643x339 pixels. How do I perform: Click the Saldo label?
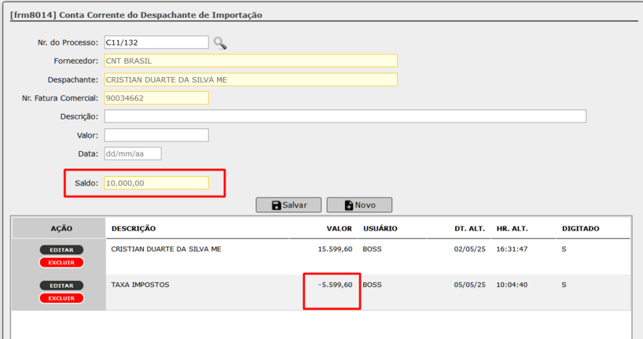pyautogui.click(x=86, y=183)
